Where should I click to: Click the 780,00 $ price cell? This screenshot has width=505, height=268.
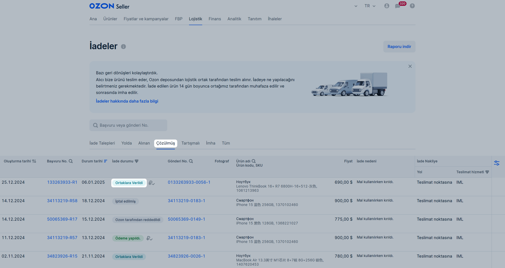(x=344, y=256)
